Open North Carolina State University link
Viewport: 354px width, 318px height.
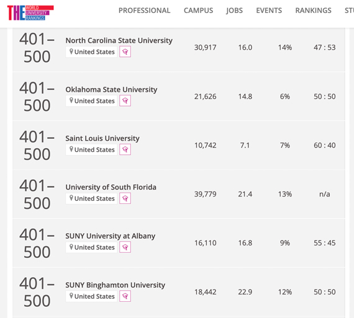tap(119, 40)
